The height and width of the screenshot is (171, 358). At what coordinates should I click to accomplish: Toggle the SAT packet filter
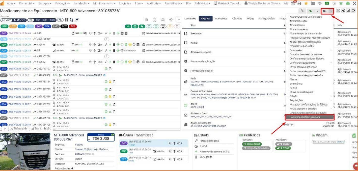pos(39,26)
